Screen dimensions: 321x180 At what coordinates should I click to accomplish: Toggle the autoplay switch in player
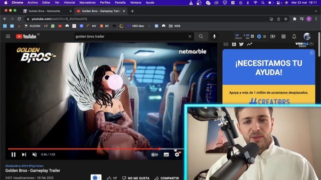[x=154, y=154]
